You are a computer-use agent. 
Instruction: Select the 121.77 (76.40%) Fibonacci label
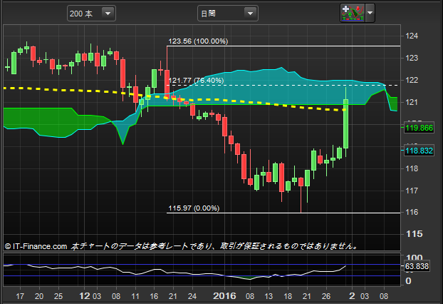(x=196, y=81)
